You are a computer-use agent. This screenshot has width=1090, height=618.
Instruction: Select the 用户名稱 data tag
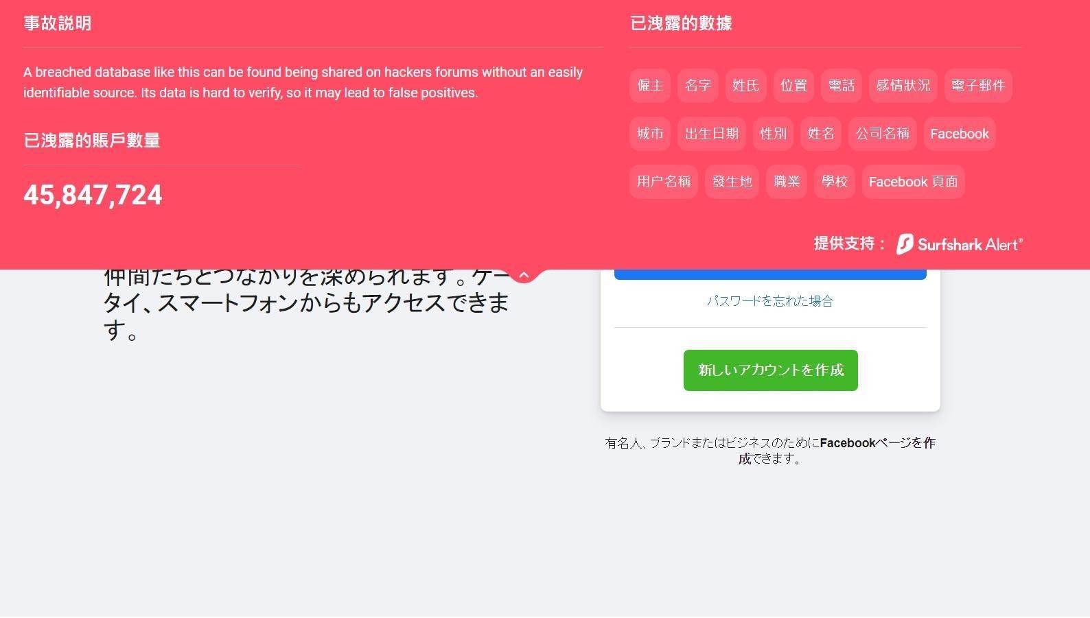click(x=664, y=182)
